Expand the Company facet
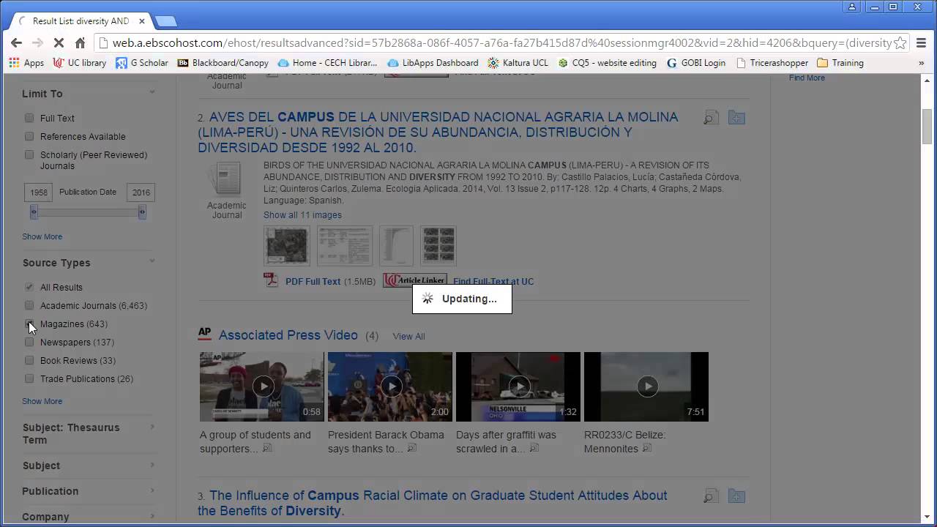937x527 pixels. [152, 516]
